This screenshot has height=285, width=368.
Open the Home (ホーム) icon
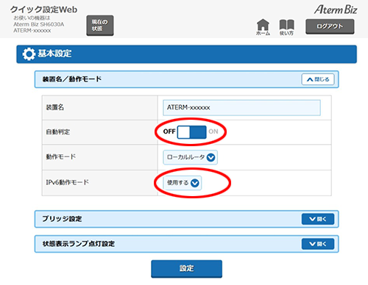click(263, 27)
